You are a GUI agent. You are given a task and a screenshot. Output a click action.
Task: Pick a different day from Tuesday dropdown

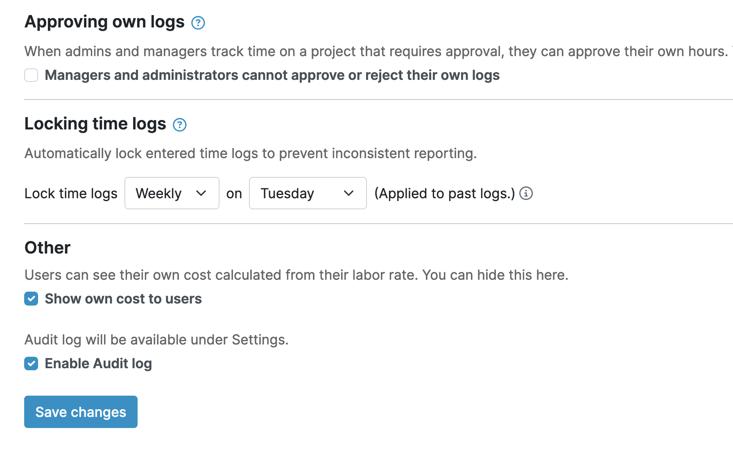(308, 193)
